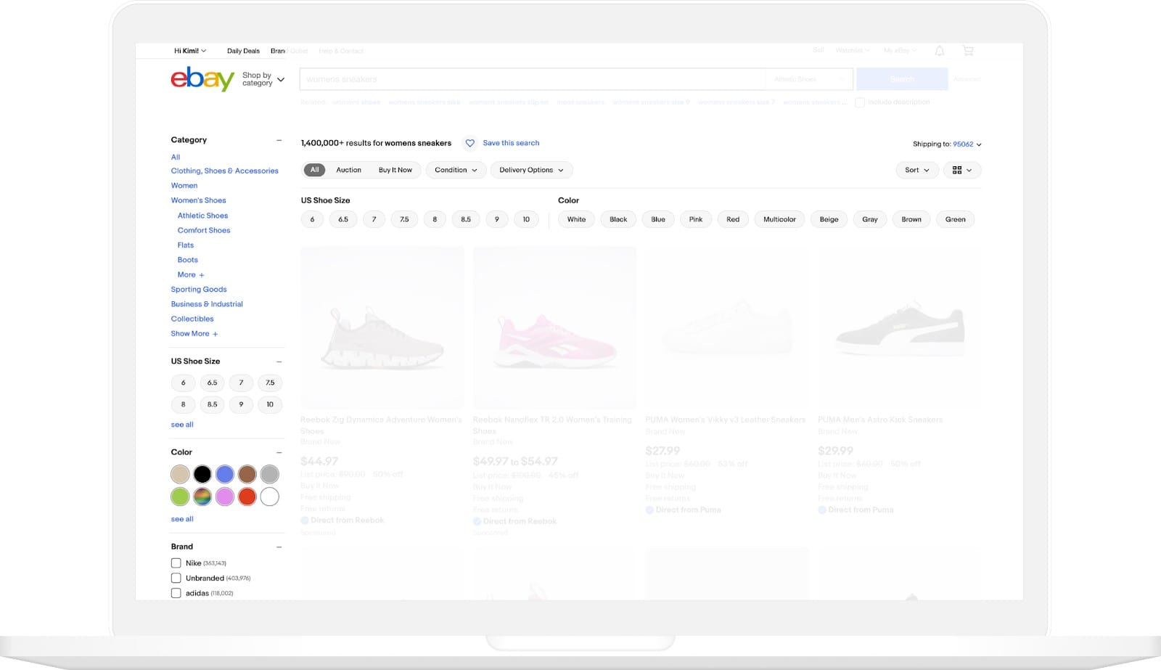The image size is (1161, 670).
Task: Select the Buy It Now tab
Action: tap(395, 170)
